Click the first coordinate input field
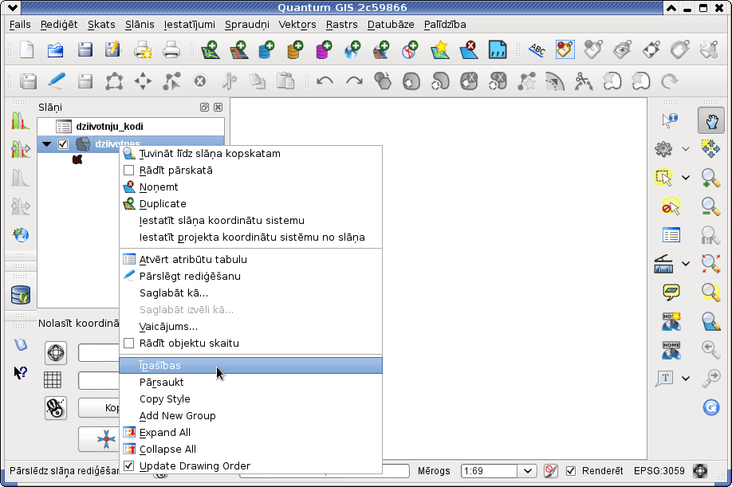 [x=99, y=352]
